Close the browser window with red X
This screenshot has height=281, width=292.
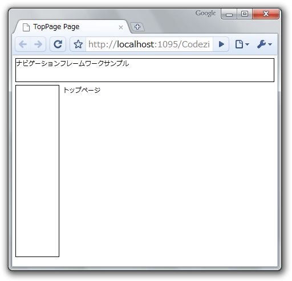pyautogui.click(x=266, y=14)
